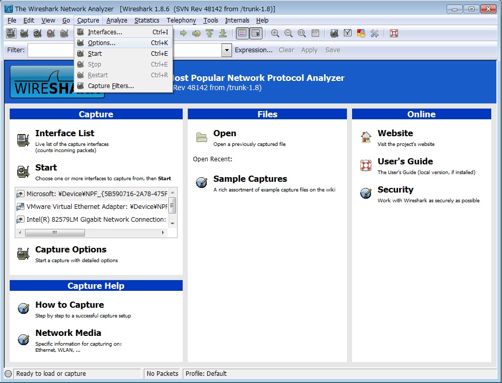Screen dimensions: 502x383
Task: Visit the project Website link
Action: 395,133
